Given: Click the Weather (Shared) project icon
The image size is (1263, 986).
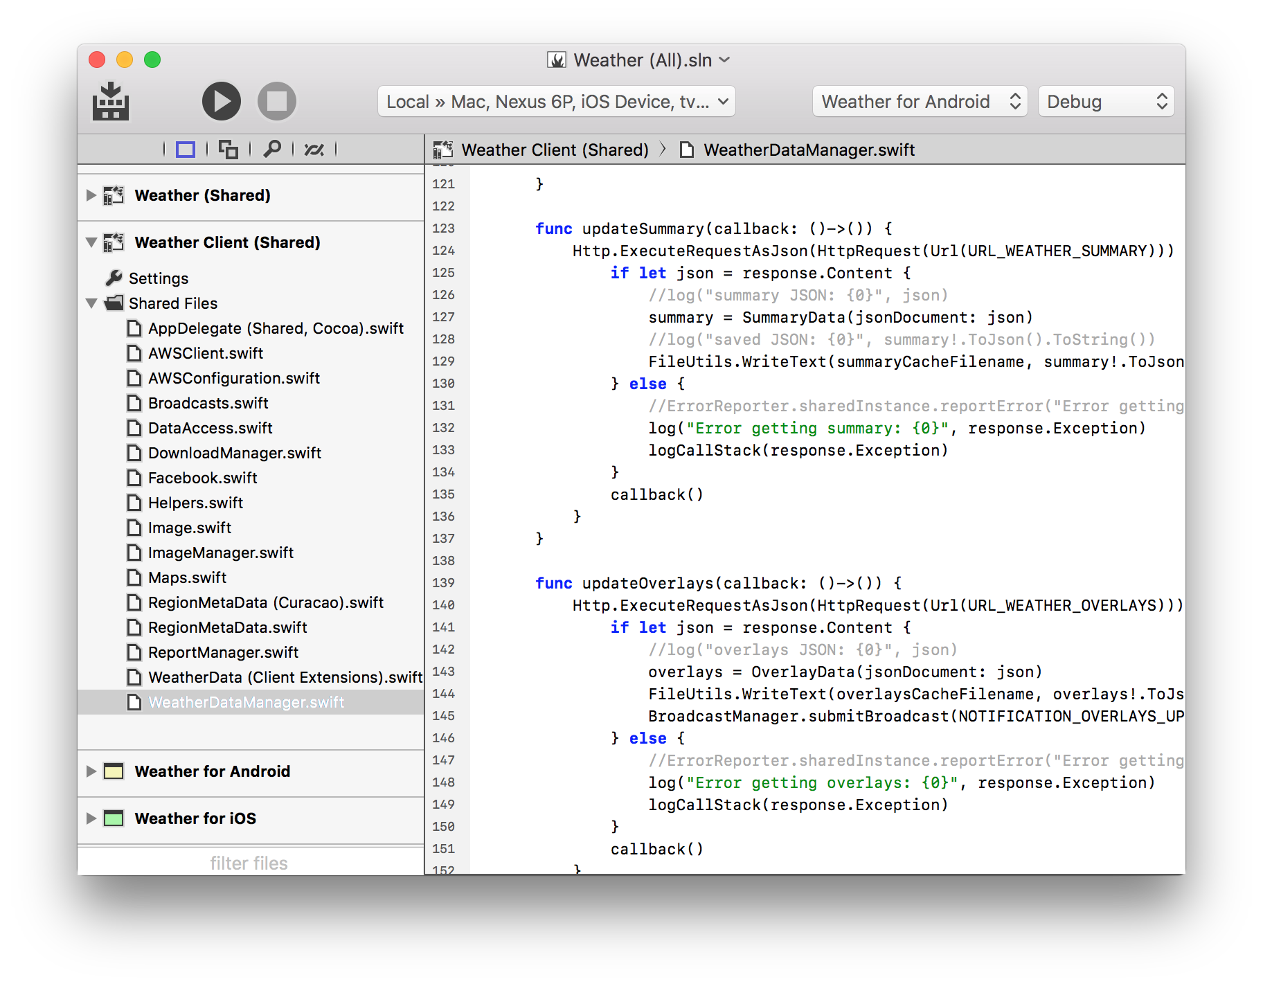Looking at the screenshot, I should (x=114, y=195).
